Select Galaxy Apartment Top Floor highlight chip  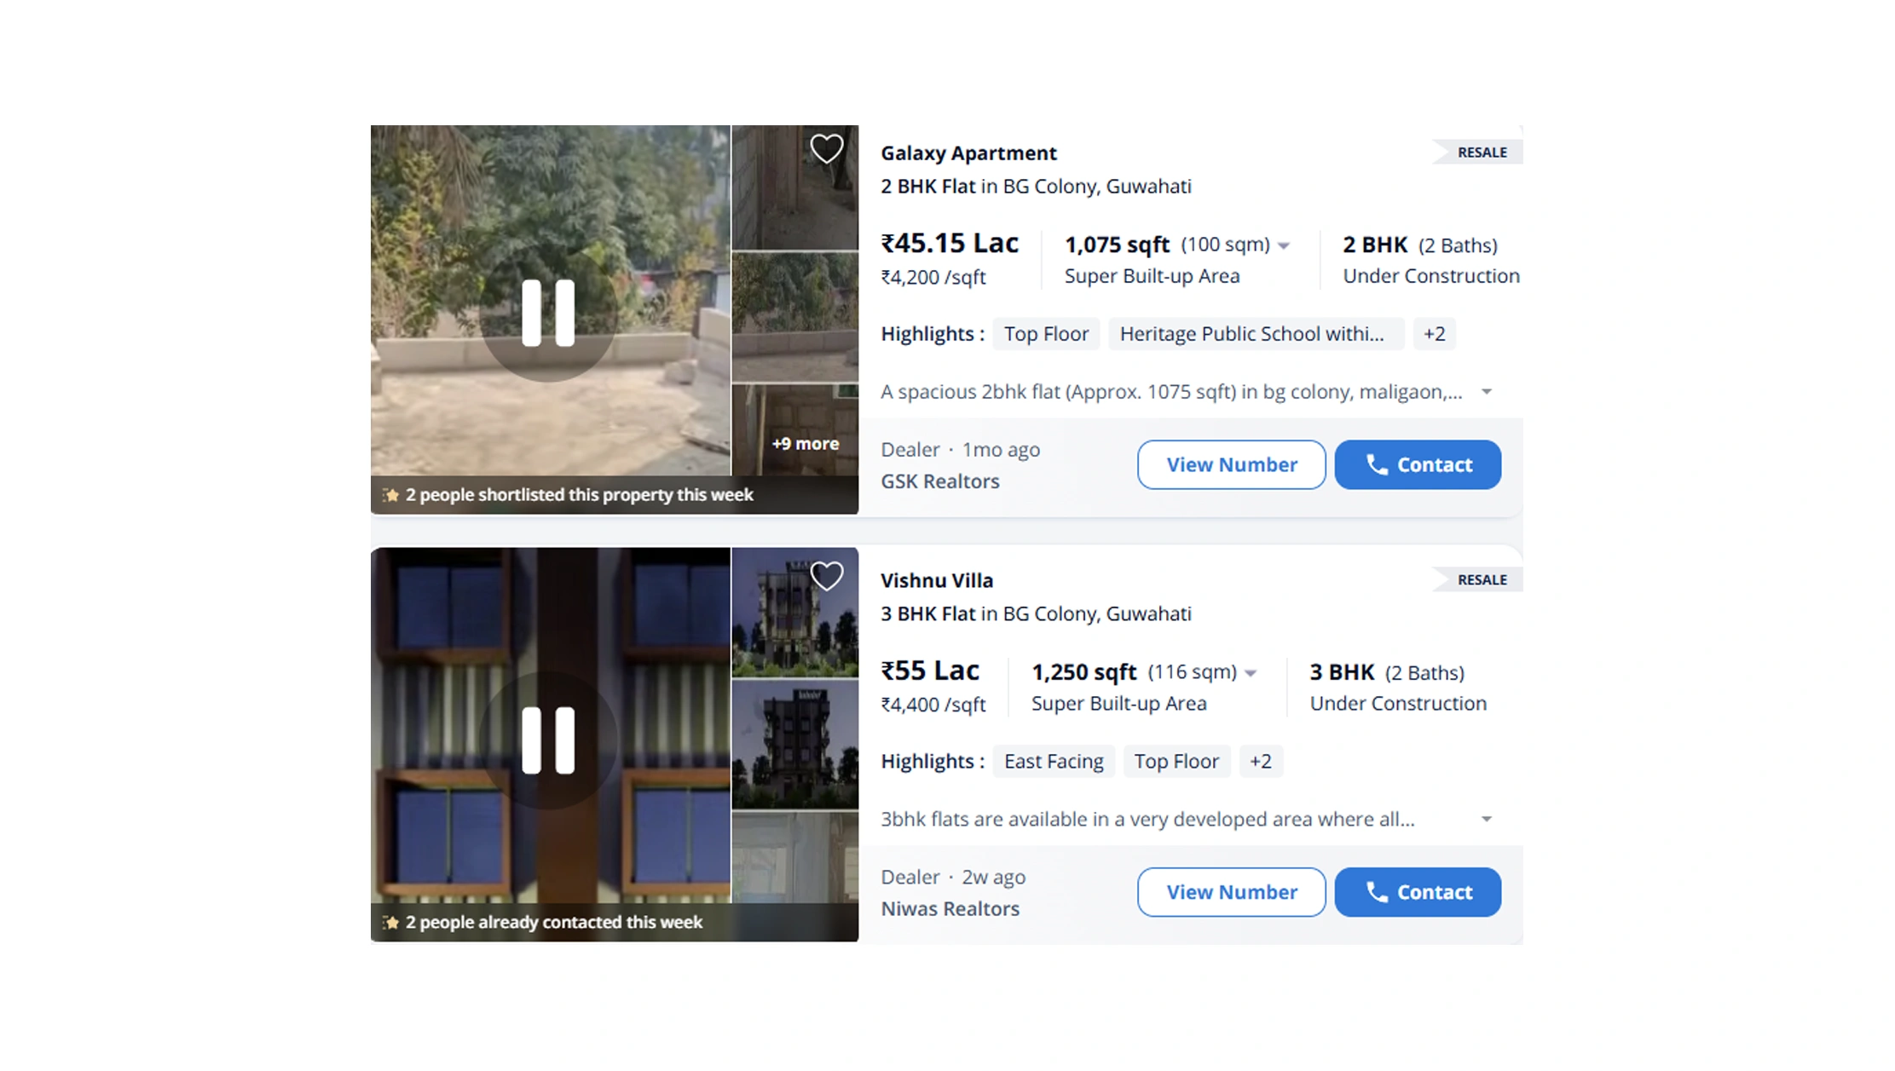point(1046,334)
